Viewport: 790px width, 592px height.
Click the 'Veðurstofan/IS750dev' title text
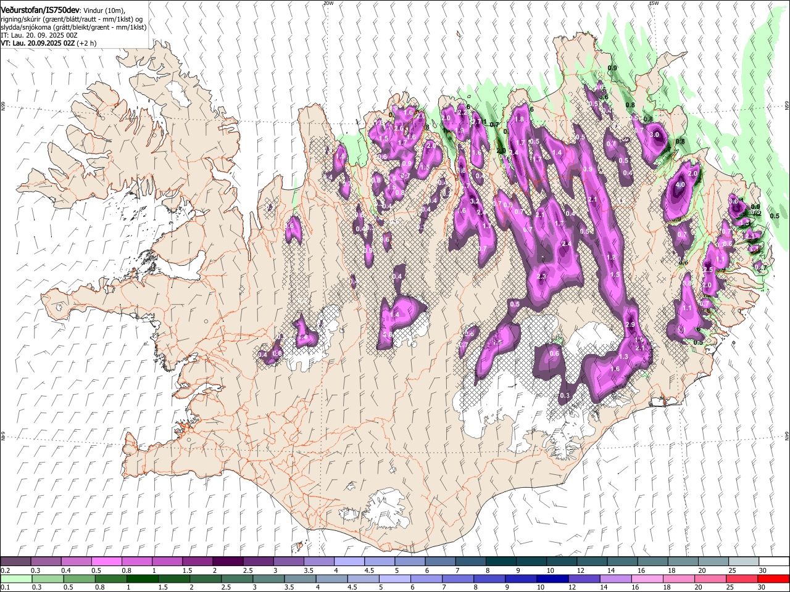(x=40, y=10)
